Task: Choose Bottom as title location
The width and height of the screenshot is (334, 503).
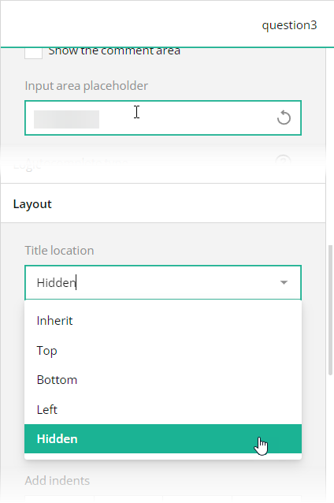Action: (x=163, y=380)
